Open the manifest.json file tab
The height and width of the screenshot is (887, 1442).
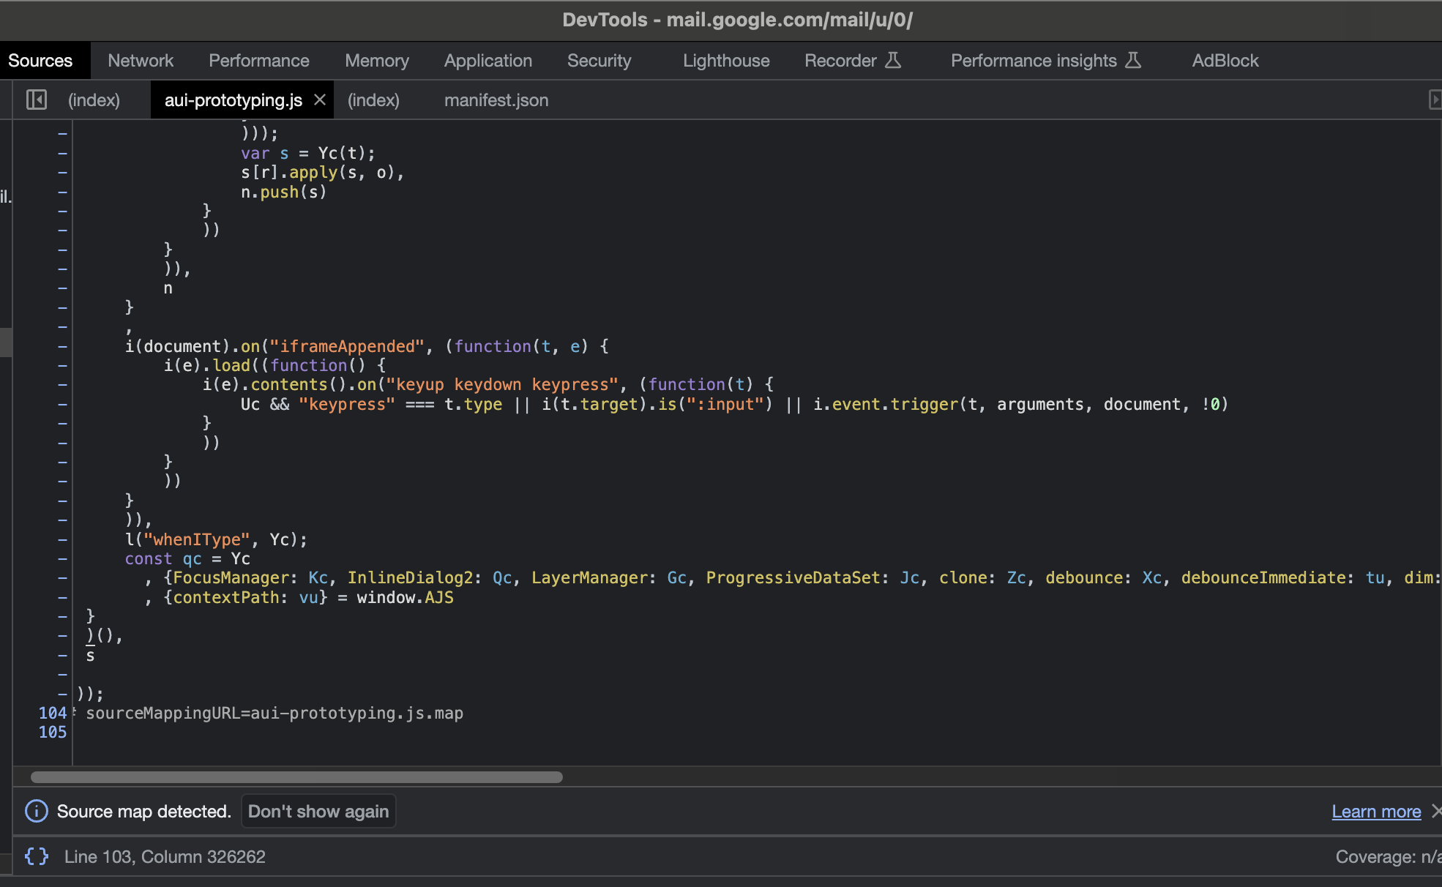coord(496,100)
